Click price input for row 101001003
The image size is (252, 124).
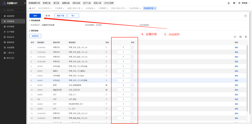[x=124, y=57]
